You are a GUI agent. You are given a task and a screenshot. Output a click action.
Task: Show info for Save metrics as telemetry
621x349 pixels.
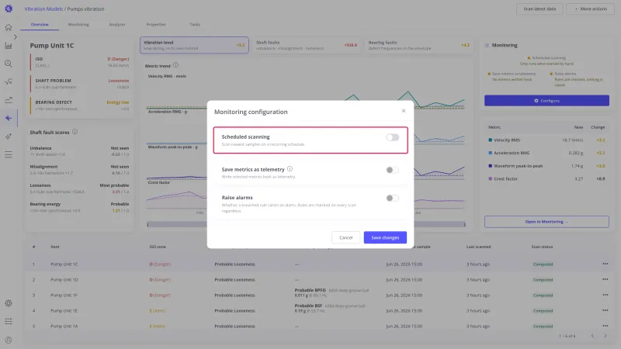click(290, 169)
